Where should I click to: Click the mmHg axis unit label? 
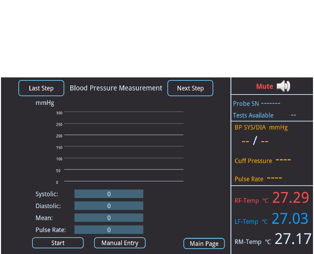click(45, 103)
